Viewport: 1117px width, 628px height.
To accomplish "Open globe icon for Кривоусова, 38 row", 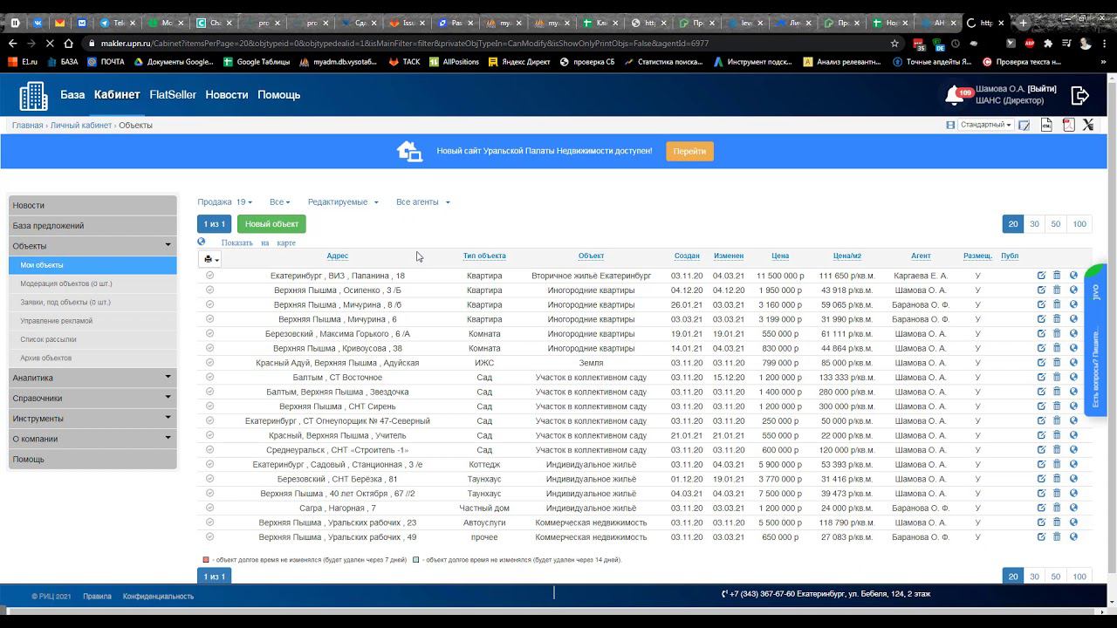I will click(1073, 348).
